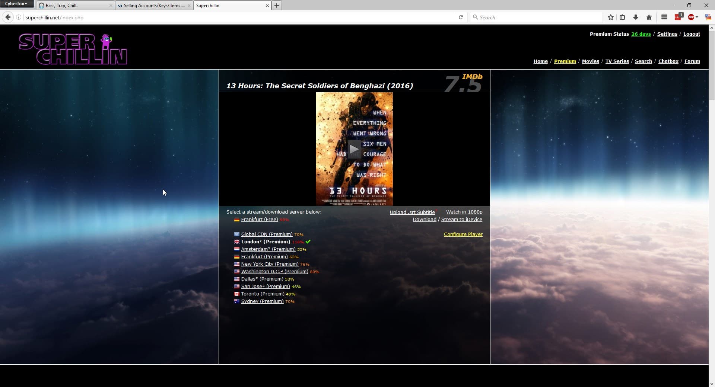Select the Amsterdam² (Premium) server
715x387 pixels.
(268, 249)
